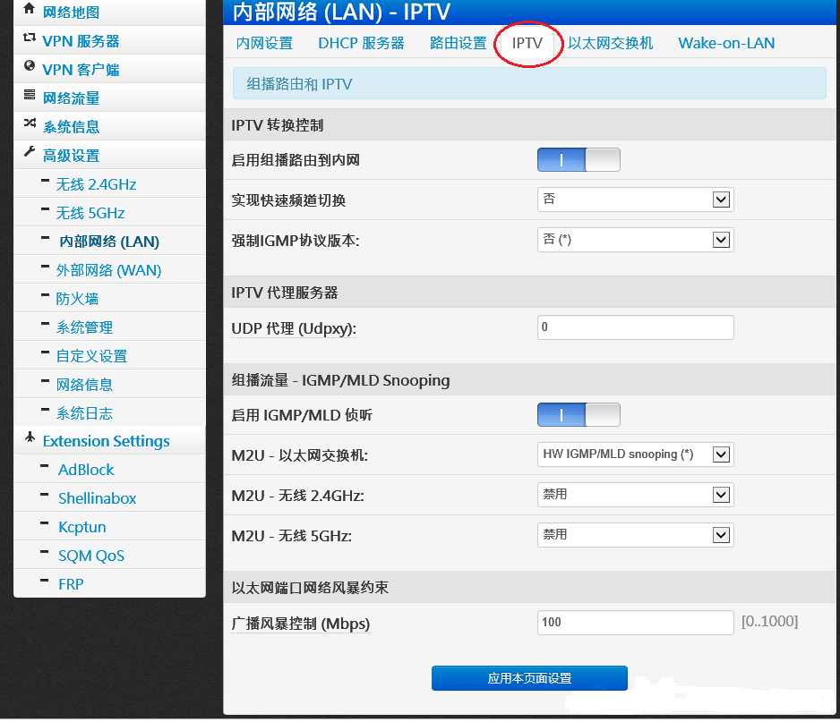Click the shuffle icon beside 系统信息
840x722 pixels.
point(30,124)
